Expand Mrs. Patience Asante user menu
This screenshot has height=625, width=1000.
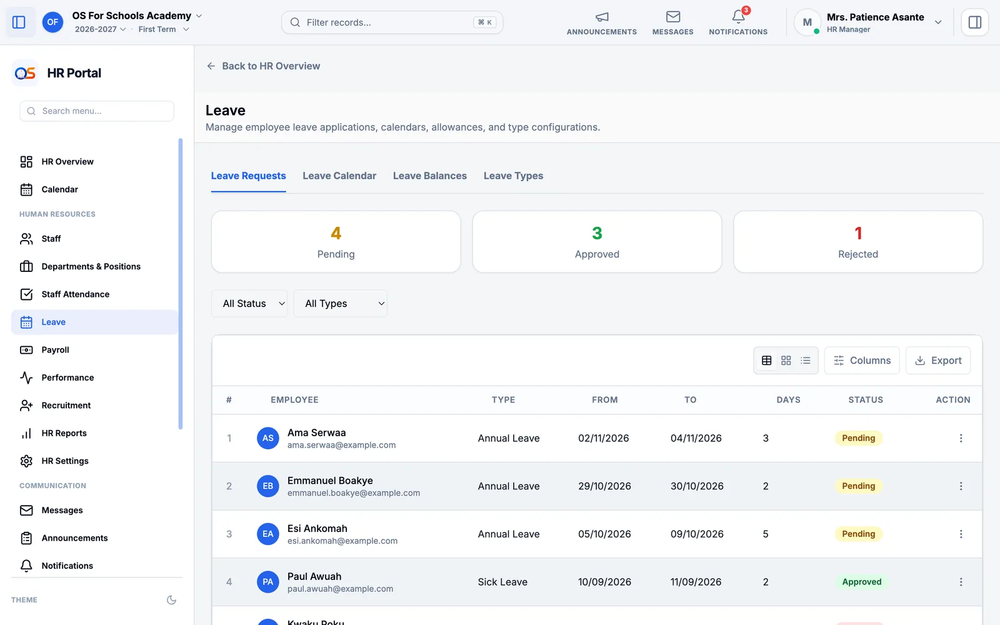(937, 22)
